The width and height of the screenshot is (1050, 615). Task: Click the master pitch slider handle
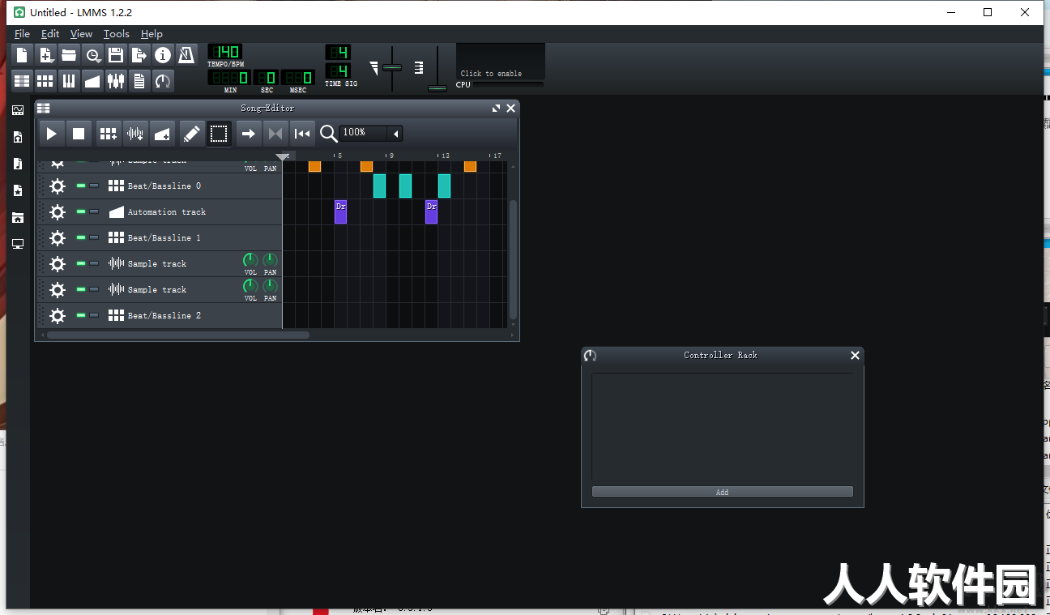point(437,88)
